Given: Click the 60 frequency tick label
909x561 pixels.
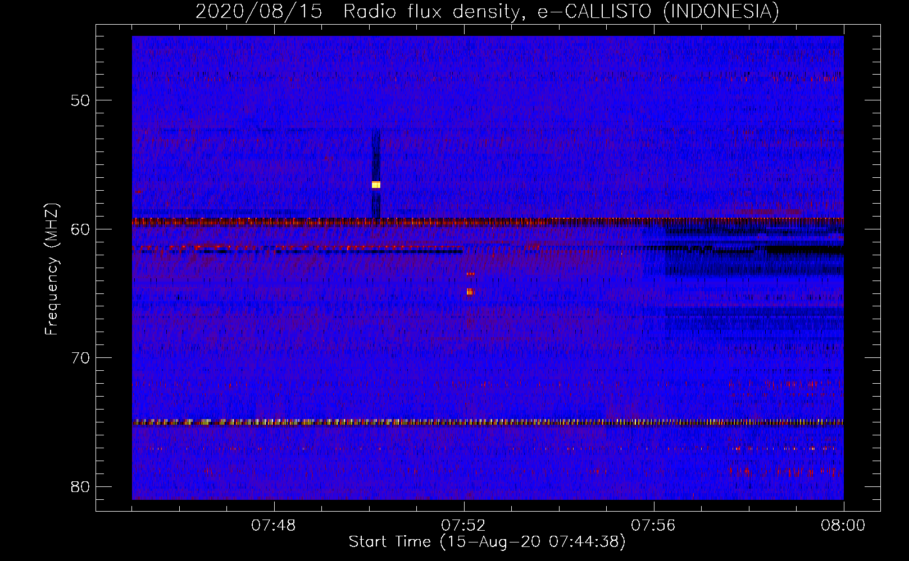Looking at the screenshot, I should (x=81, y=229).
